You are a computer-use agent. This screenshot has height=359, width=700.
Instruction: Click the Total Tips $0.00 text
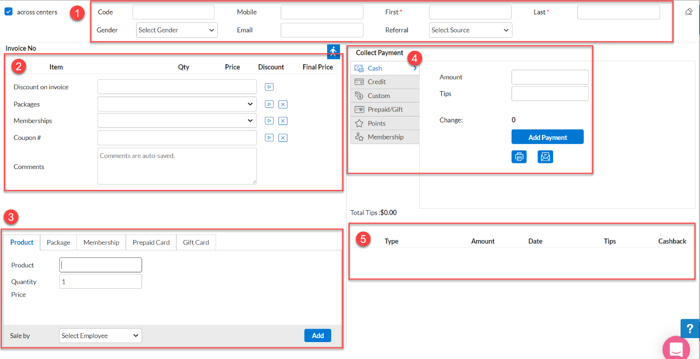[373, 213]
